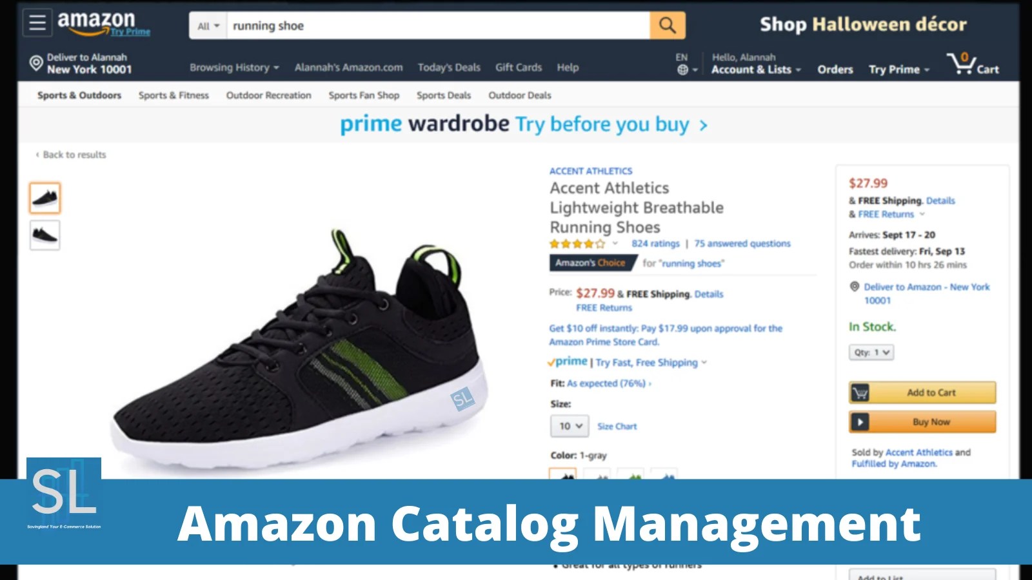The height and width of the screenshot is (580, 1032).
Task: Expand the size 10 dropdown
Action: (x=570, y=426)
